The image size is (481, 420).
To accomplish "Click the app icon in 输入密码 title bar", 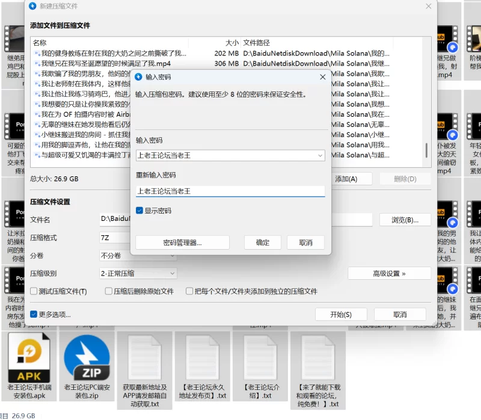I will pos(139,77).
